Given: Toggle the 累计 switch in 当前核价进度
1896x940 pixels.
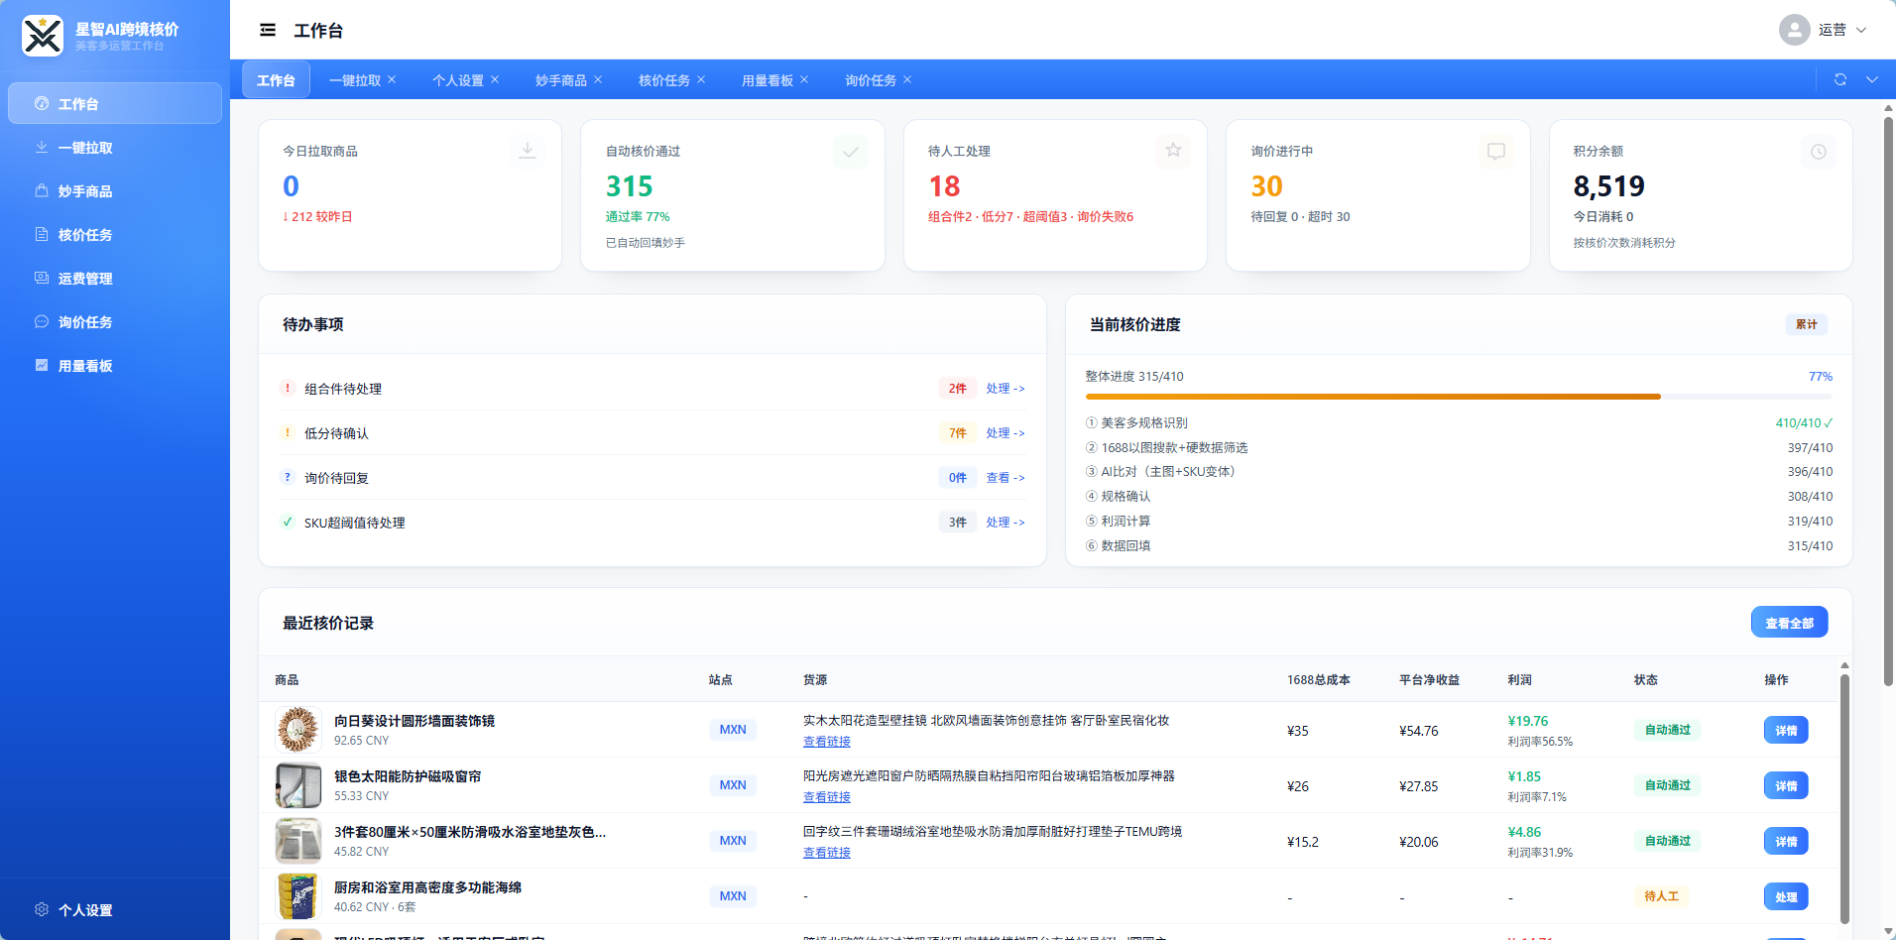Looking at the screenshot, I should [x=1807, y=324].
